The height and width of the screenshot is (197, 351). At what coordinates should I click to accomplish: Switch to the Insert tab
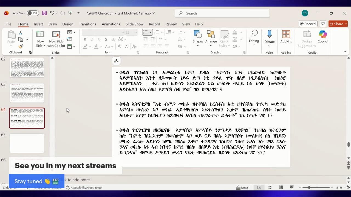(38, 24)
